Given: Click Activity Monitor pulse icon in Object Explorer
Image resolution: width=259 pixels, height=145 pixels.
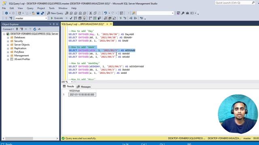Looking at the screenshot, I should point(39,29).
